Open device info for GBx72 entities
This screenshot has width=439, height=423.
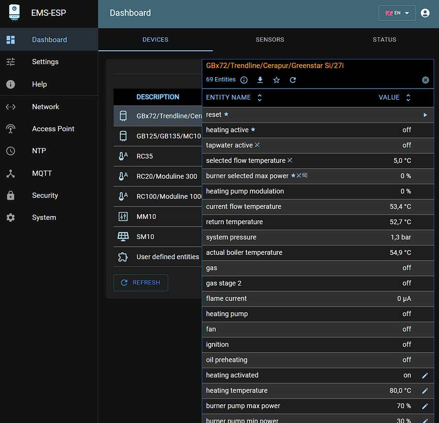coord(244,80)
